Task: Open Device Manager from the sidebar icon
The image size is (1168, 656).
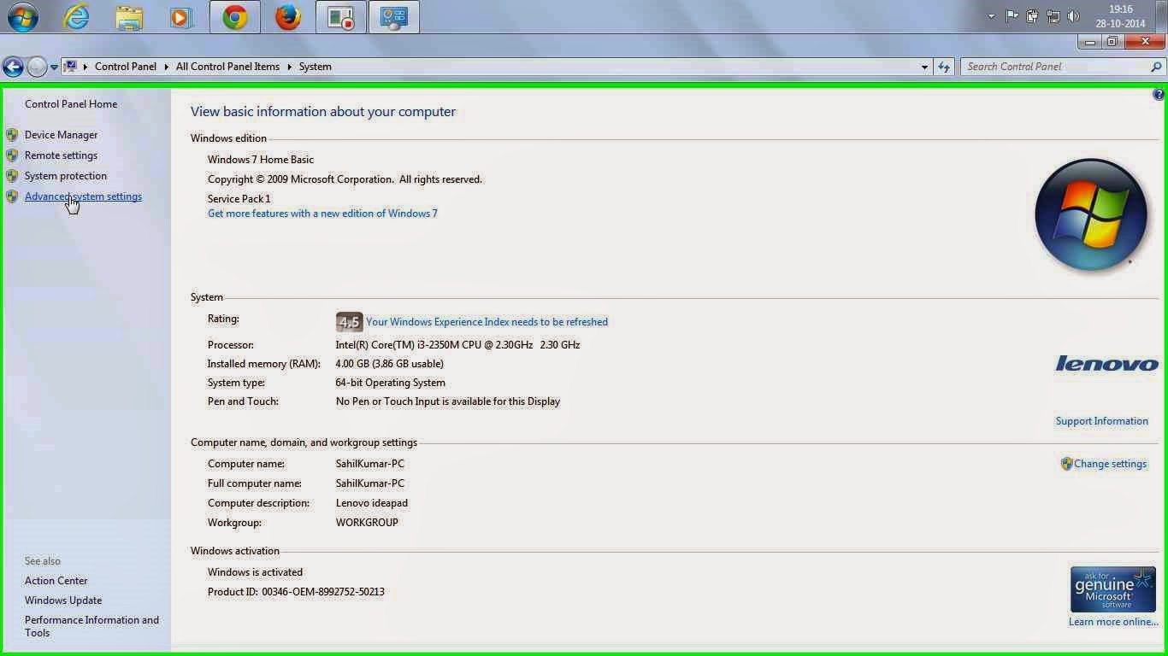Action: point(13,134)
